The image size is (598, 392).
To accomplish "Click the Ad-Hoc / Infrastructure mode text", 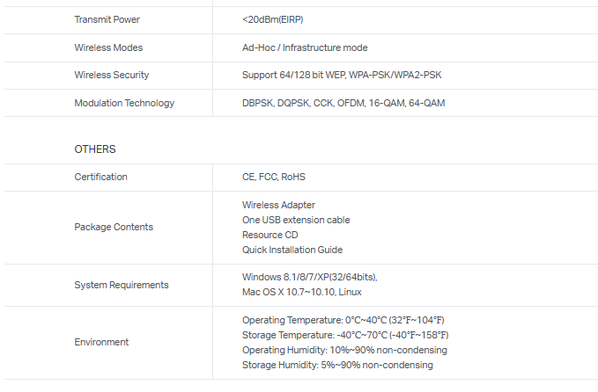I will (305, 47).
